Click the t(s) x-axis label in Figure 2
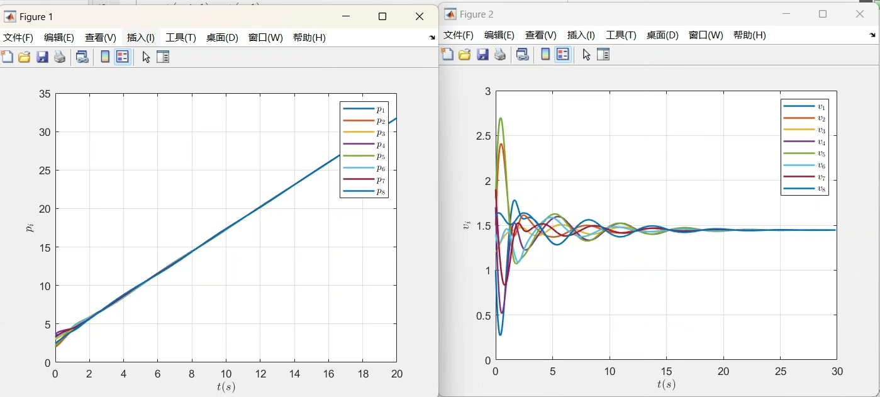The height and width of the screenshot is (397, 880). point(666,385)
